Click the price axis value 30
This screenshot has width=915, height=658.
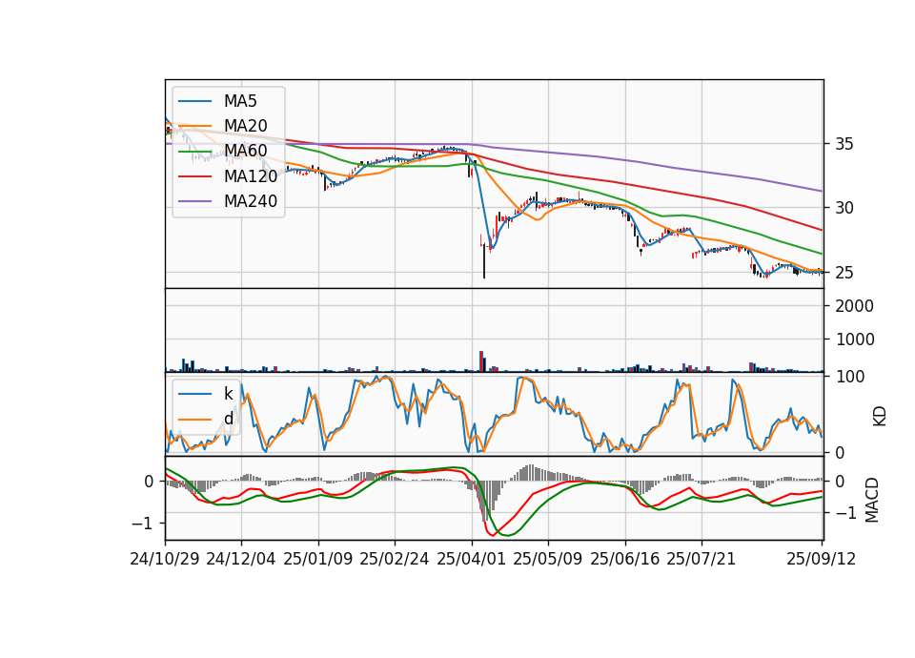coord(844,208)
